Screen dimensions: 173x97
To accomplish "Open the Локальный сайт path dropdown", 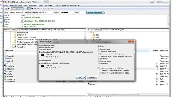I will pos(85,30).
